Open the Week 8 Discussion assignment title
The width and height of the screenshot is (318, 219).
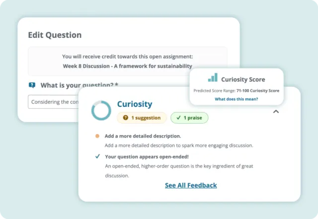pos(127,66)
